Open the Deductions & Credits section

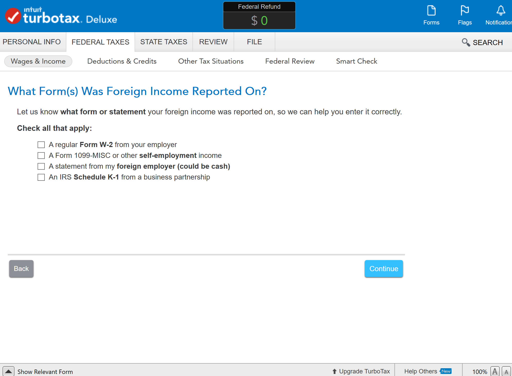coord(122,61)
